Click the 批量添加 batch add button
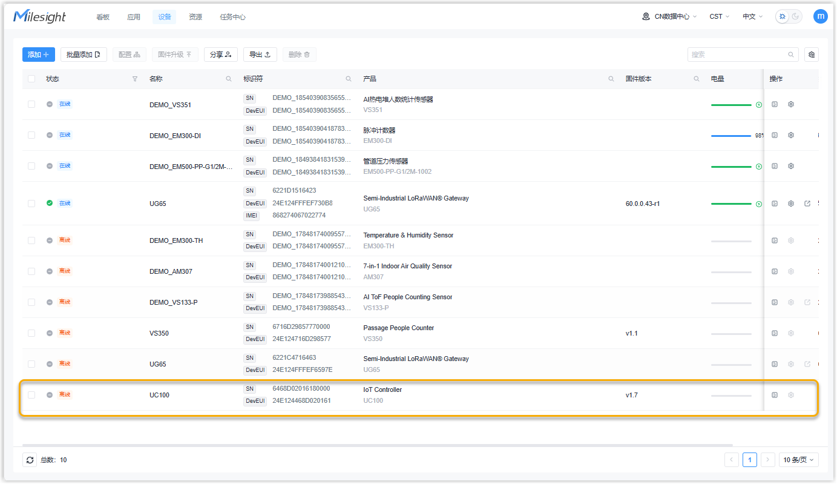The height and width of the screenshot is (484, 837). 84,55
